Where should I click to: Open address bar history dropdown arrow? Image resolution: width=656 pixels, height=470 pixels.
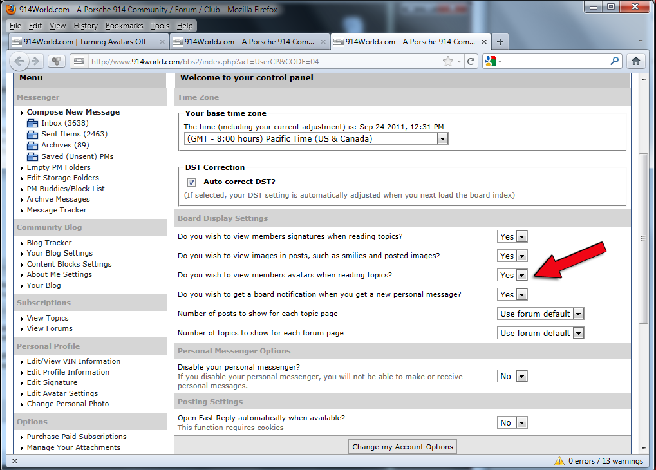460,62
